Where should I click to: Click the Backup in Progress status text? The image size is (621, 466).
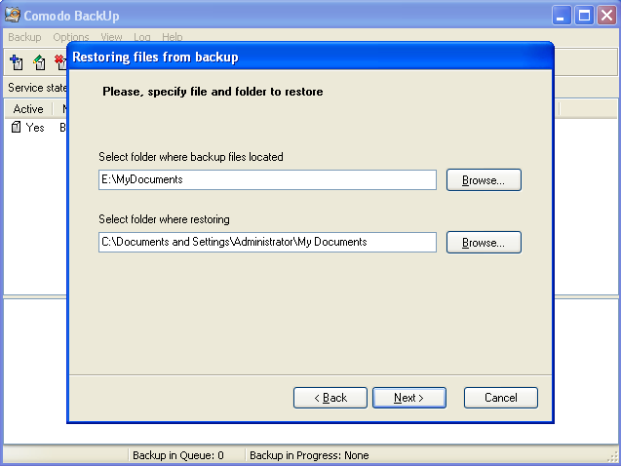click(x=309, y=455)
